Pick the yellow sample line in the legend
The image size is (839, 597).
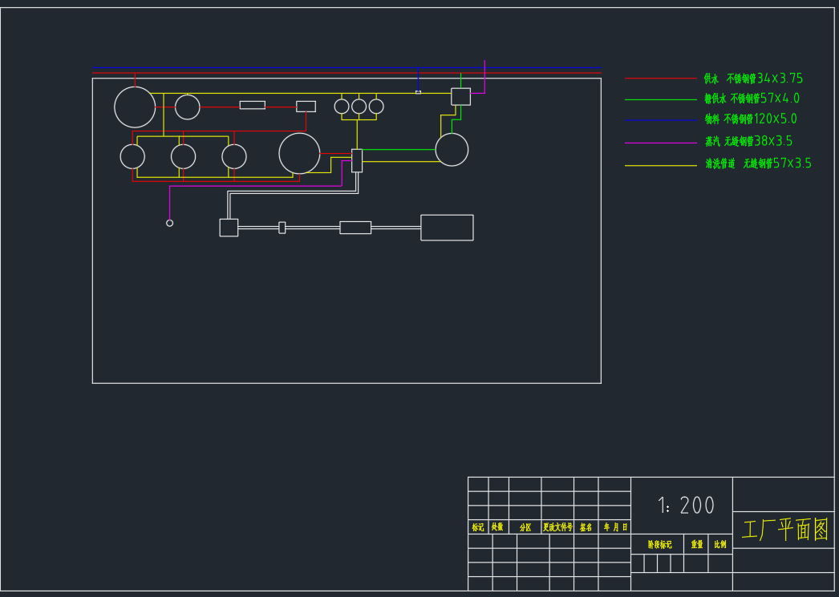coord(661,166)
